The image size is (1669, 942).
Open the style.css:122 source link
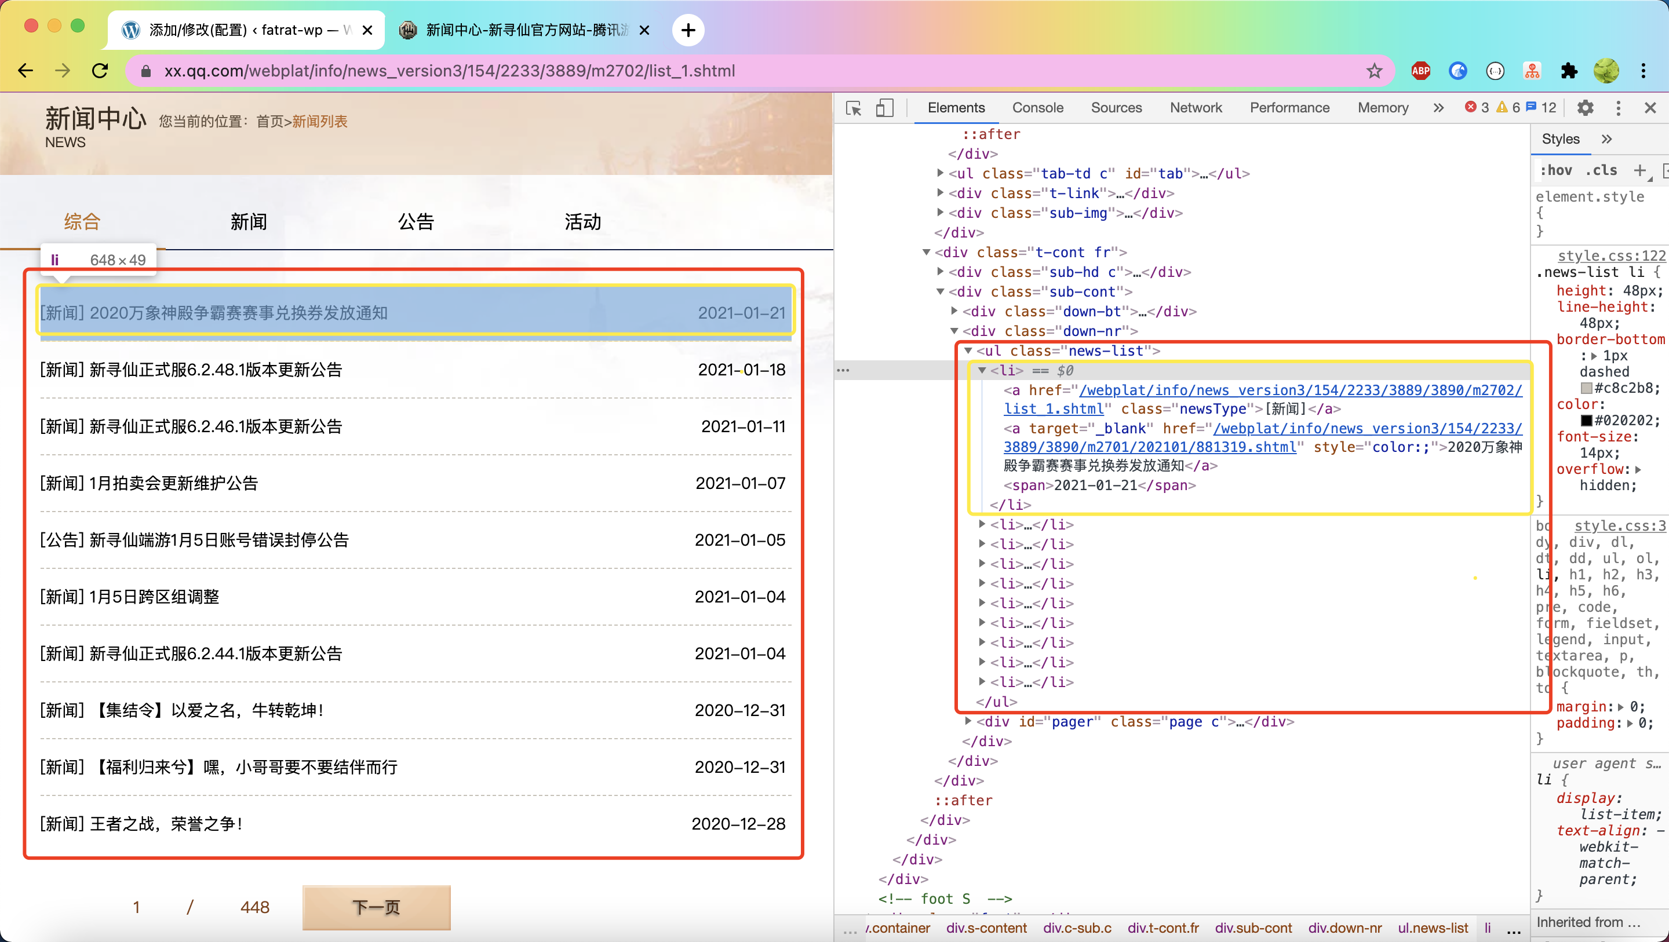tap(1611, 256)
